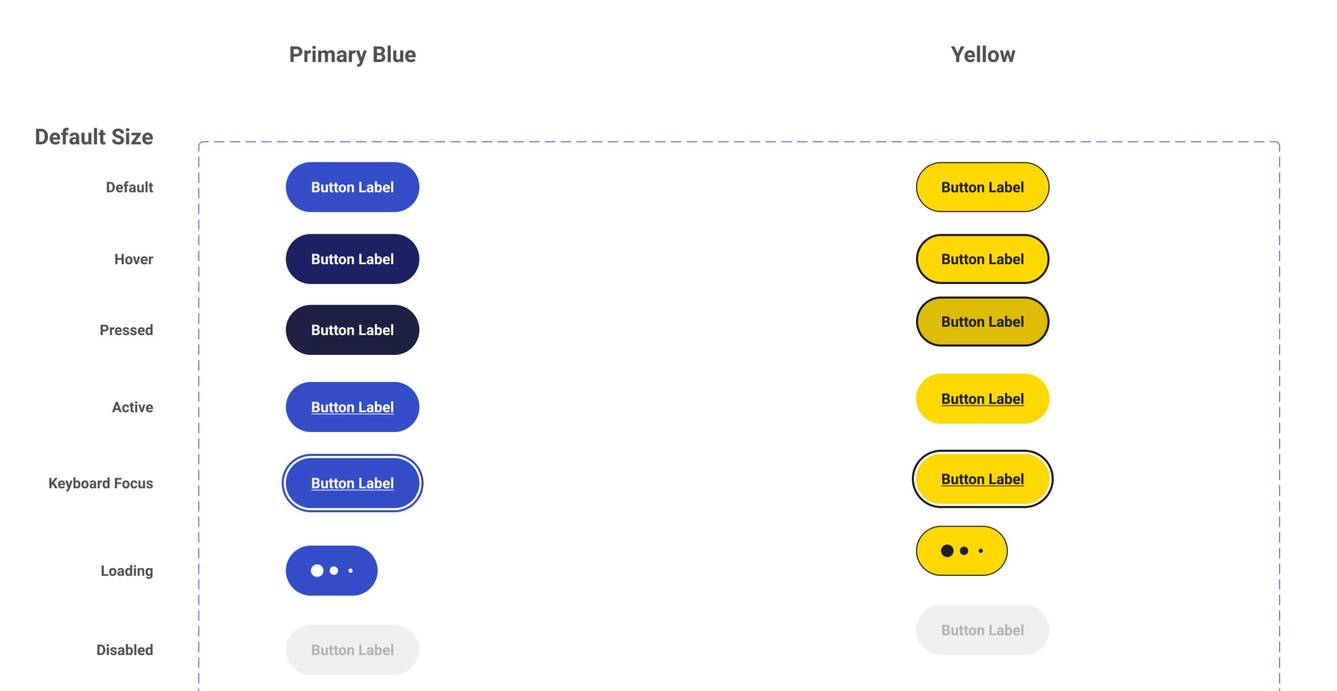Select the blue Keyboard Focus button
Screen dimensions: 1337x691
pos(352,483)
